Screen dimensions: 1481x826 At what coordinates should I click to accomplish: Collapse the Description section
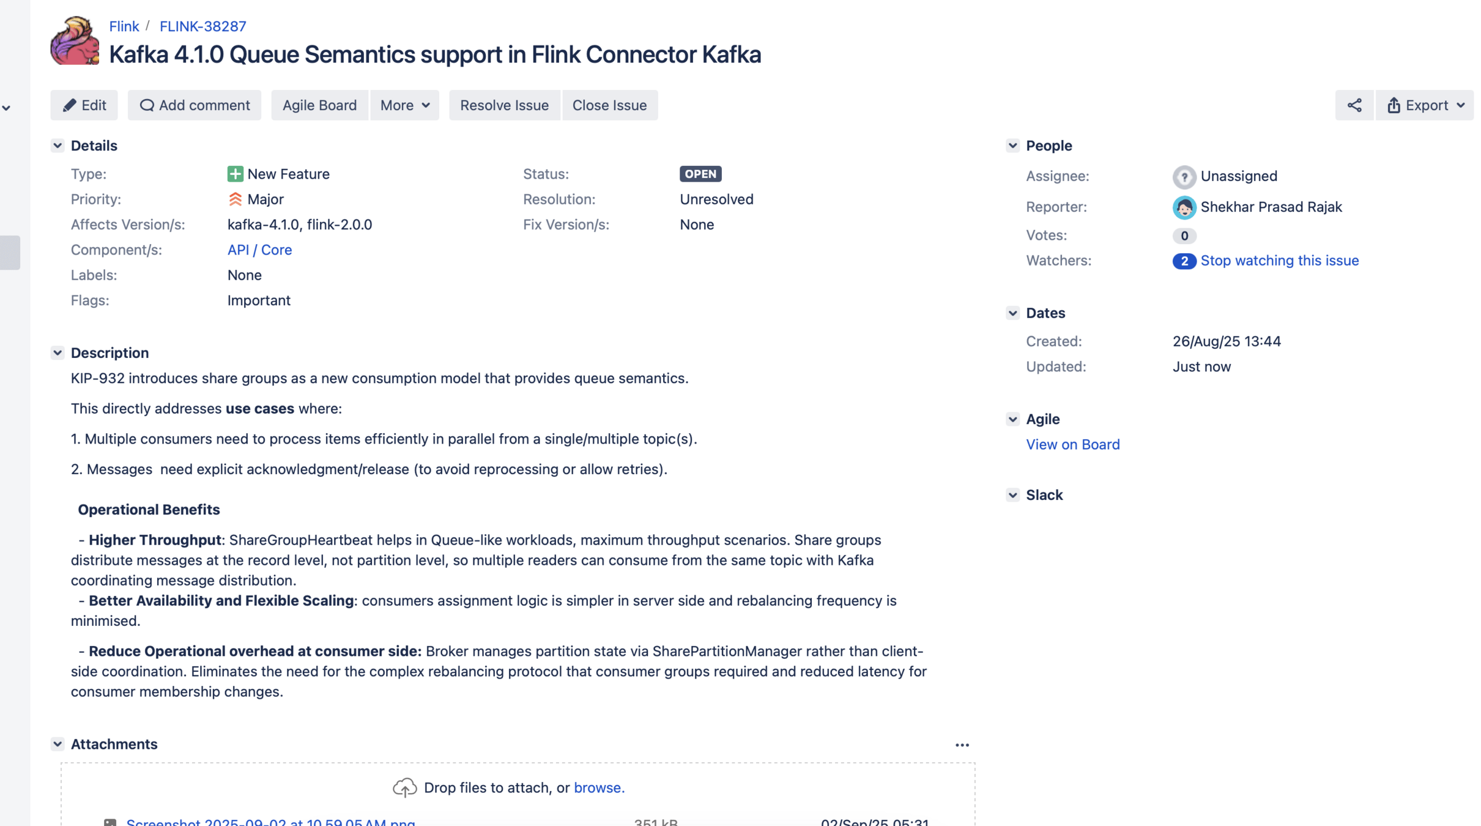pyautogui.click(x=58, y=353)
